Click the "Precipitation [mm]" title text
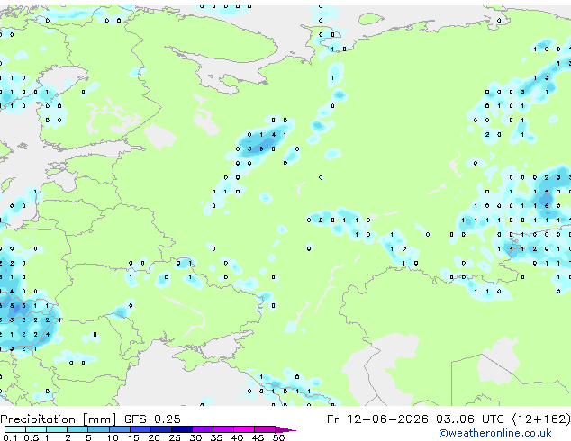 pyautogui.click(x=59, y=419)
